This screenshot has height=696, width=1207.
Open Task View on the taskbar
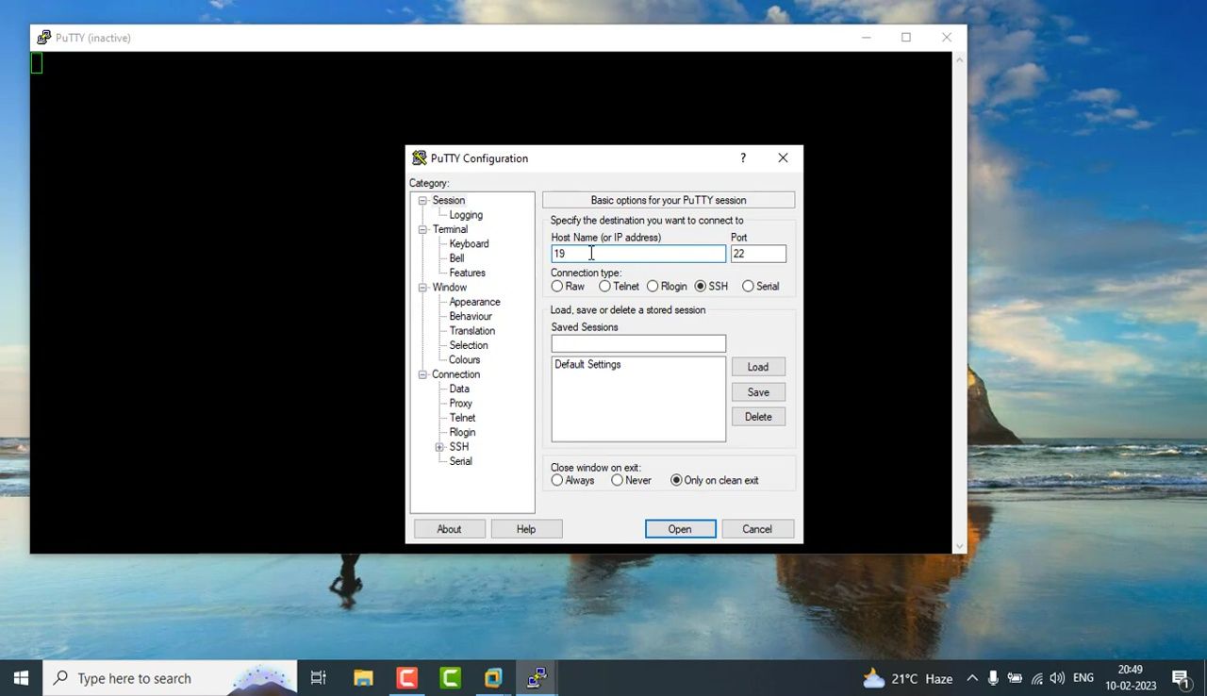point(319,678)
